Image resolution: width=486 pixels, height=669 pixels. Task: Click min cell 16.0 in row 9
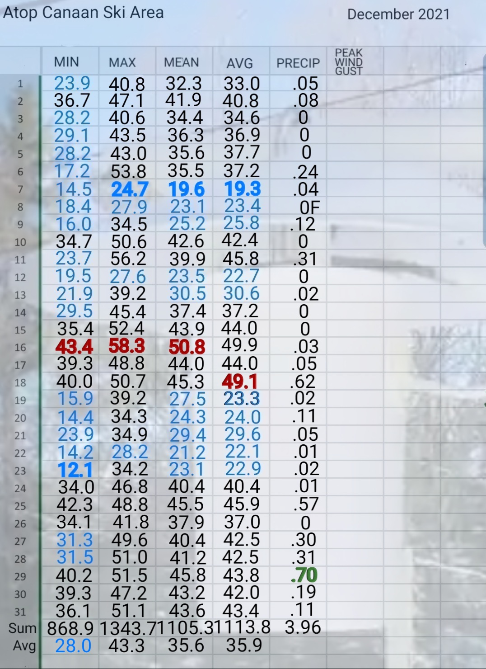click(x=74, y=225)
